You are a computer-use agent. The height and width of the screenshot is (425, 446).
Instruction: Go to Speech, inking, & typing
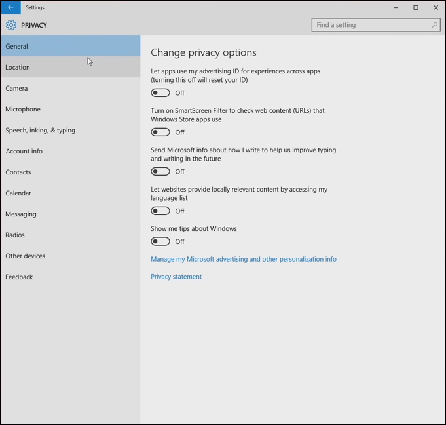pyautogui.click(x=71, y=130)
